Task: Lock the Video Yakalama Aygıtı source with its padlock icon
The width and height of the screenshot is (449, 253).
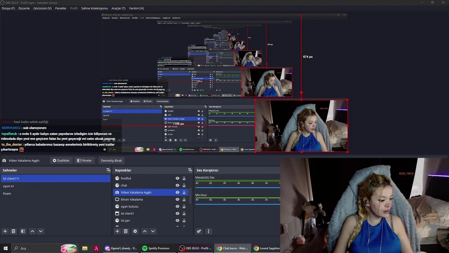Action: 184,193
